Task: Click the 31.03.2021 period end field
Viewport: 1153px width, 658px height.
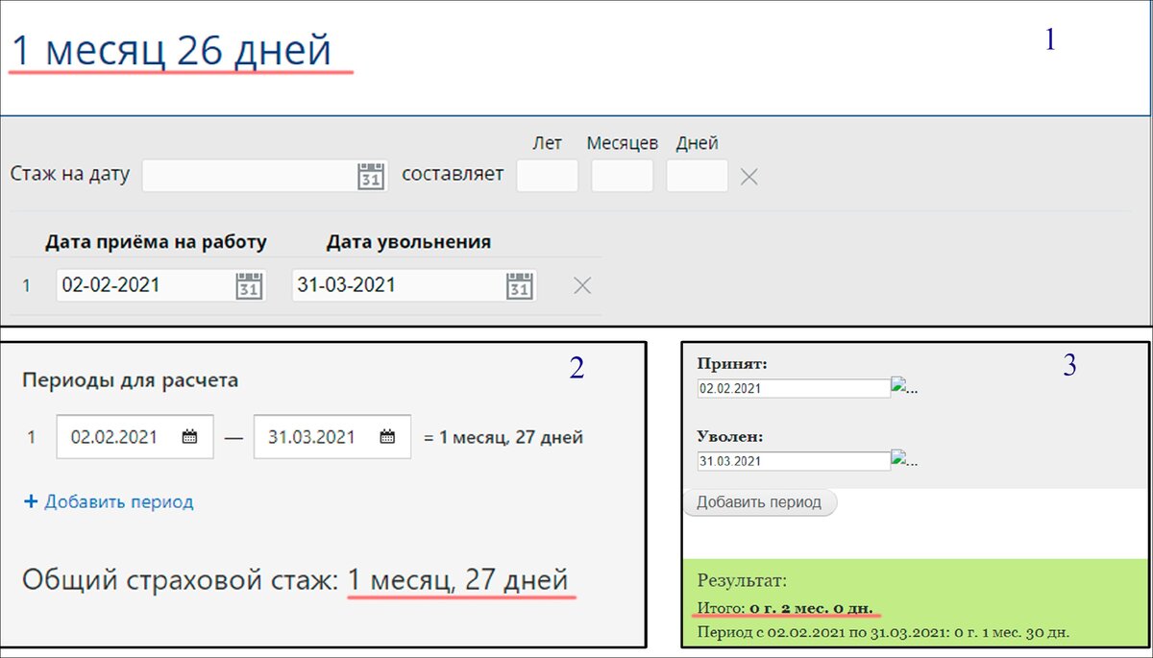Action: point(317,435)
